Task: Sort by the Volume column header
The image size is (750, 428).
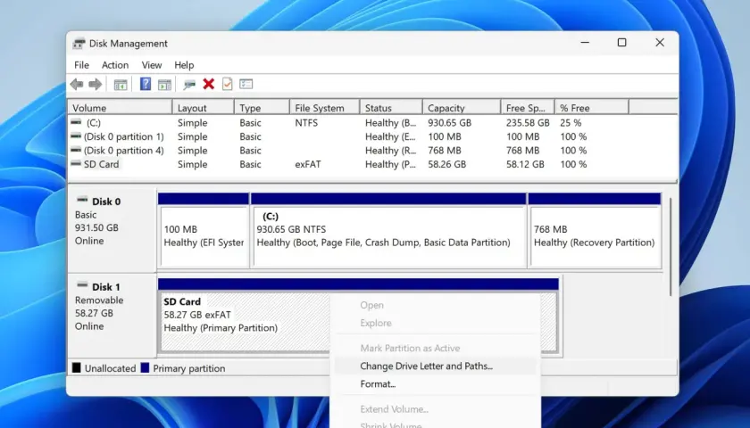Action: point(120,108)
